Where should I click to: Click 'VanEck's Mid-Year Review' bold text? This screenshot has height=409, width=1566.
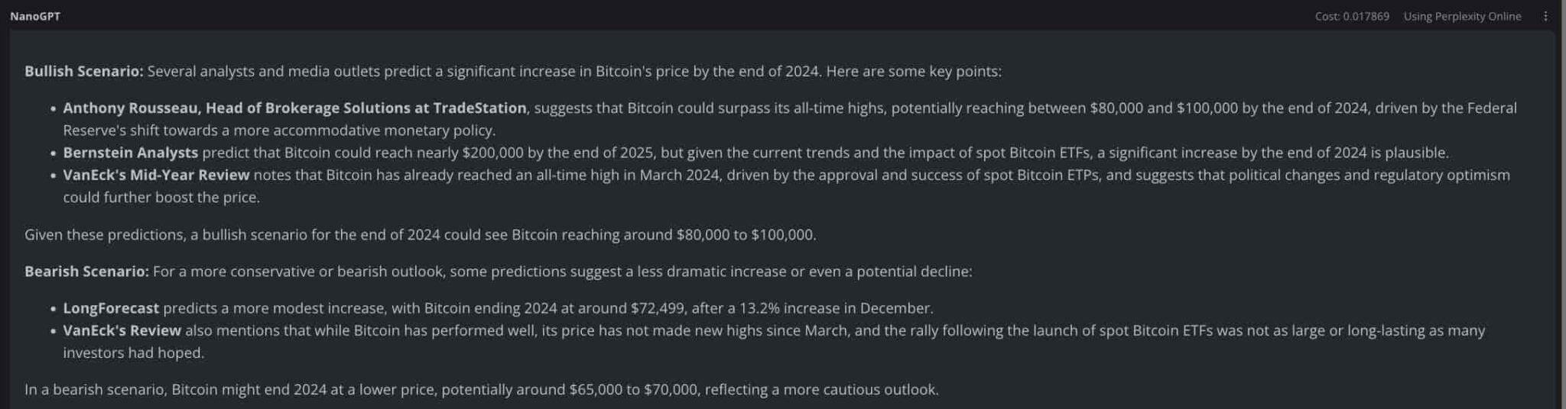(156, 175)
